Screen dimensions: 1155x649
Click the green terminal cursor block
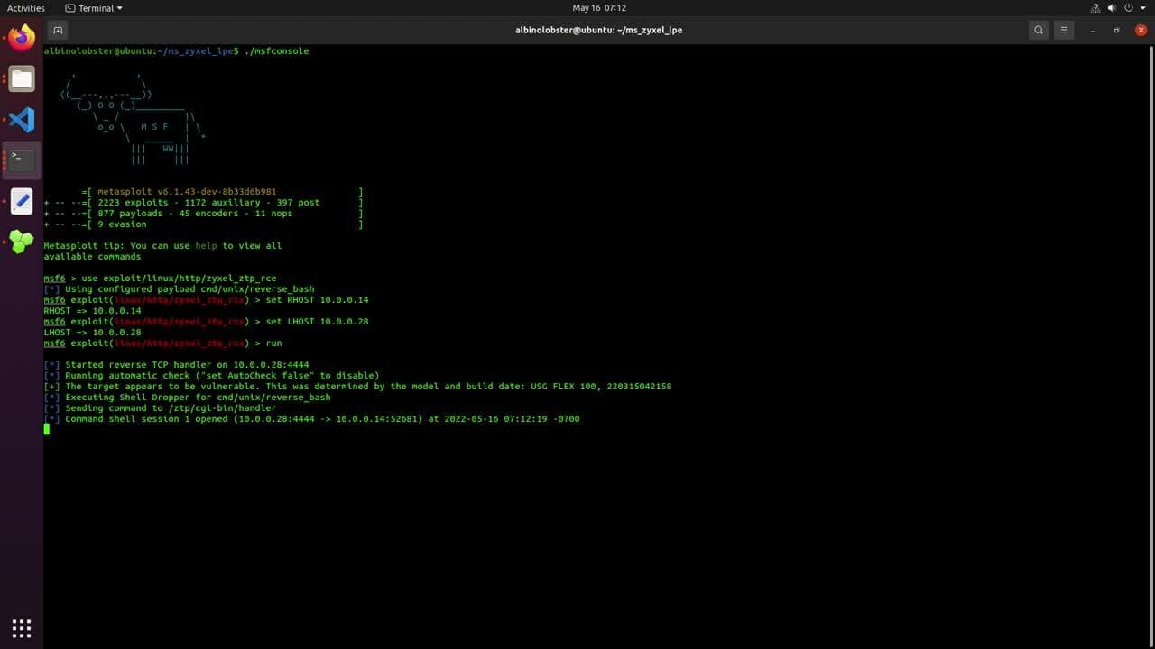pos(47,429)
